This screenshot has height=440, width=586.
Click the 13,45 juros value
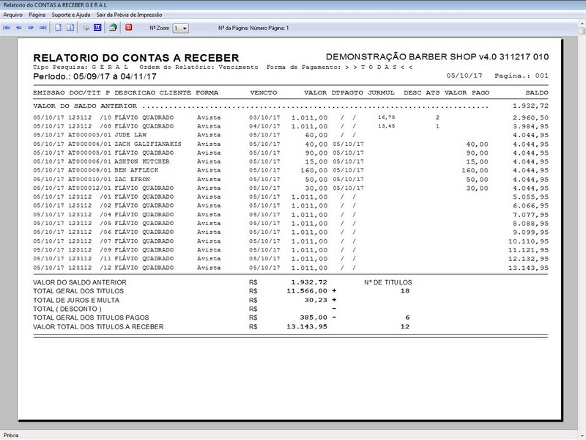coord(387,126)
